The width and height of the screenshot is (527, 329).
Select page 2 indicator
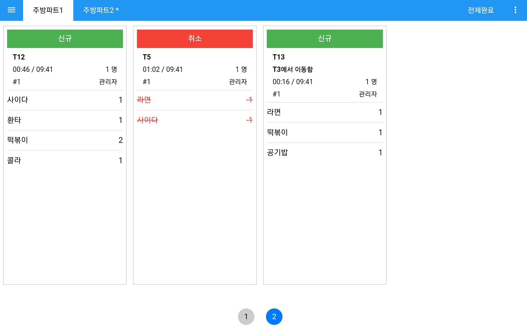click(x=274, y=317)
